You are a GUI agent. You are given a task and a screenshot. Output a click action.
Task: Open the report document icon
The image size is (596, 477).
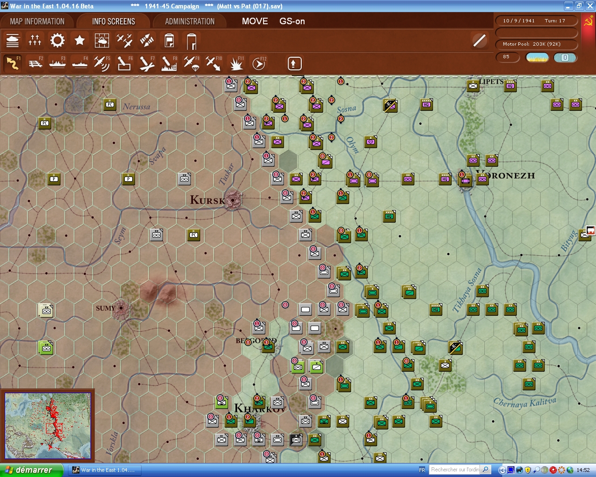(169, 41)
